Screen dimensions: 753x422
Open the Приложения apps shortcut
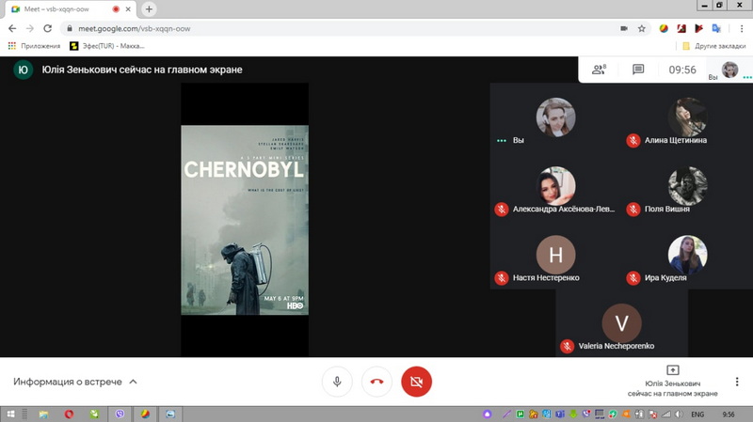tap(34, 46)
